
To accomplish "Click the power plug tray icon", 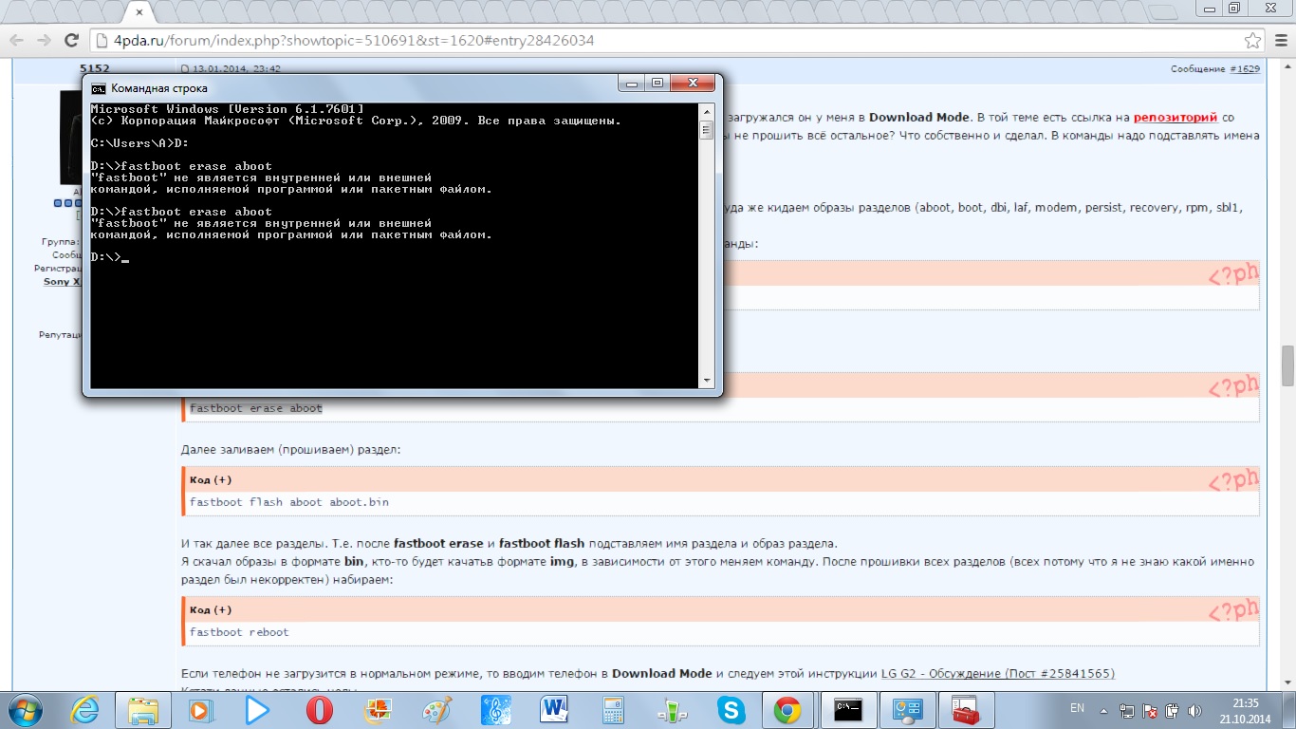I will tap(1172, 710).
